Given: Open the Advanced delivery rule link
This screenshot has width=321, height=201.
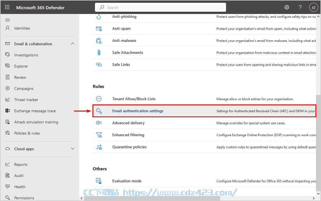Looking at the screenshot, I should [x=128, y=123].
